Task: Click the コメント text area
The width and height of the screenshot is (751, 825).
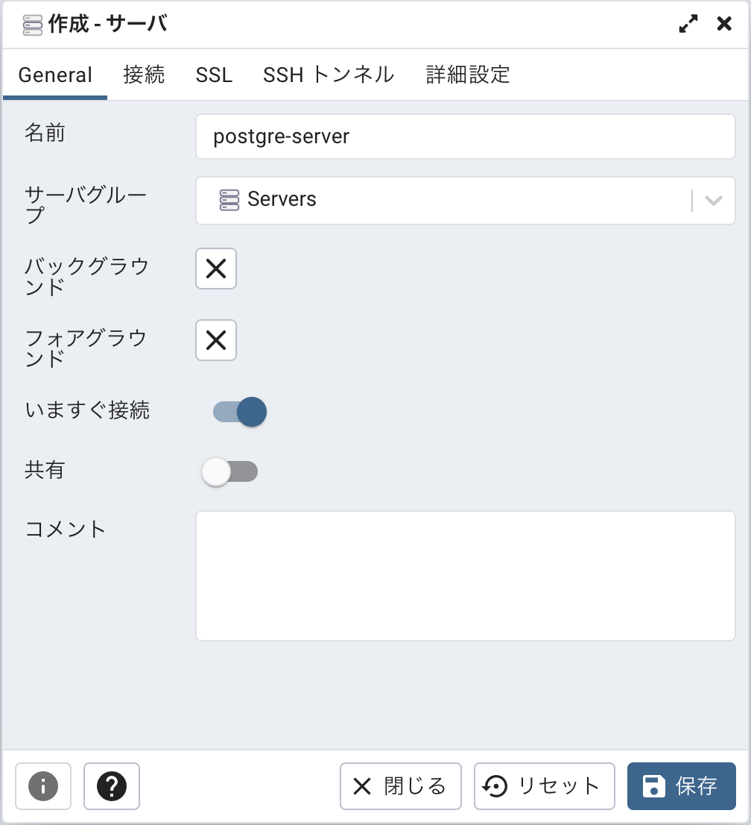Action: (x=465, y=576)
